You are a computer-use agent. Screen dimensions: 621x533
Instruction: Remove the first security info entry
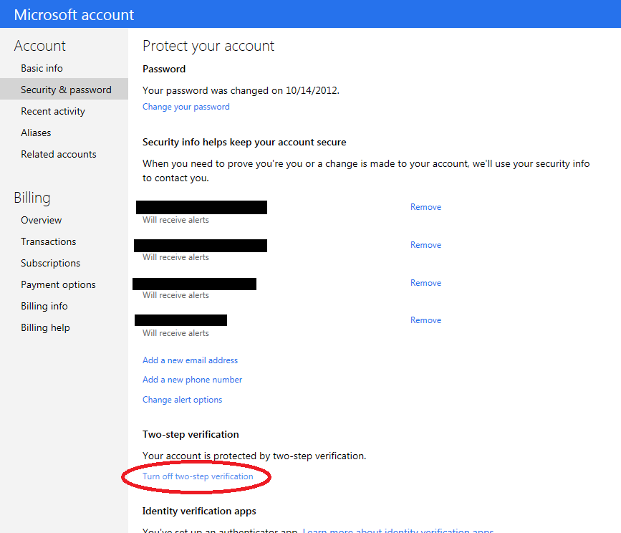tap(425, 207)
